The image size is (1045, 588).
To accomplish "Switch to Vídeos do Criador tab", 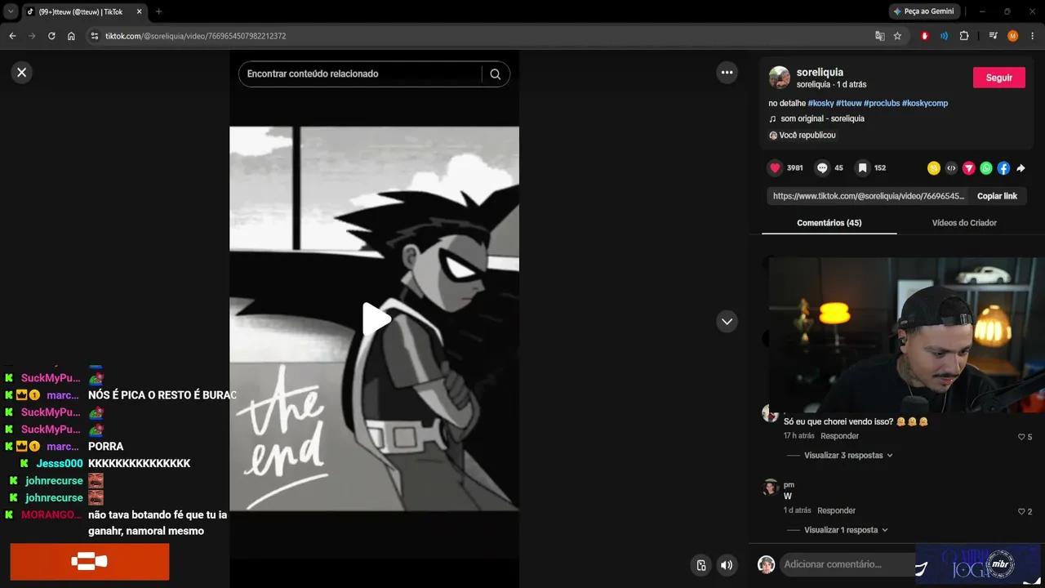I will click(964, 223).
